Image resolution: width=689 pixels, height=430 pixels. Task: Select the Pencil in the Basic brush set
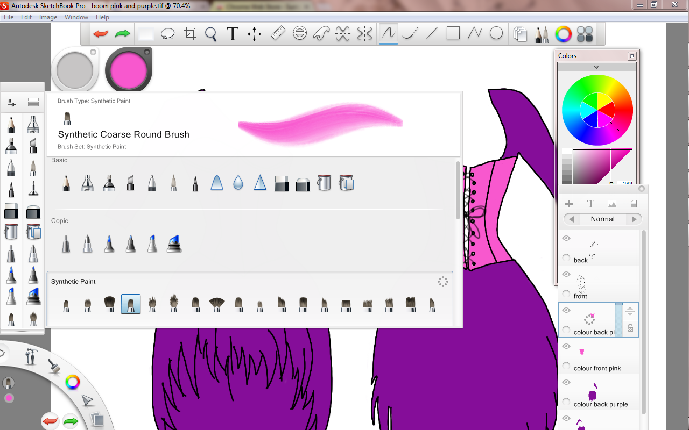(x=66, y=183)
